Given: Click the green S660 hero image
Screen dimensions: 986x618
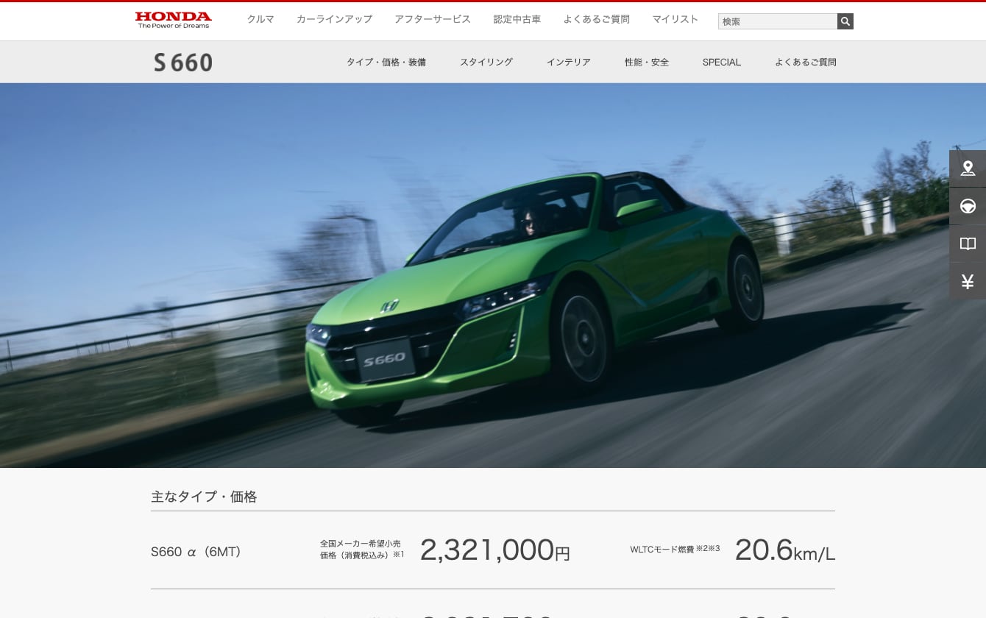Looking at the screenshot, I should 493,275.
